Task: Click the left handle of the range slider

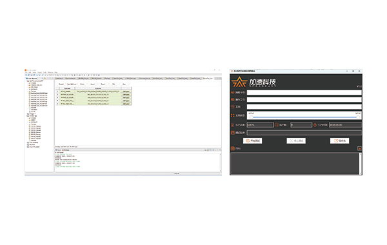Action: 252,117
